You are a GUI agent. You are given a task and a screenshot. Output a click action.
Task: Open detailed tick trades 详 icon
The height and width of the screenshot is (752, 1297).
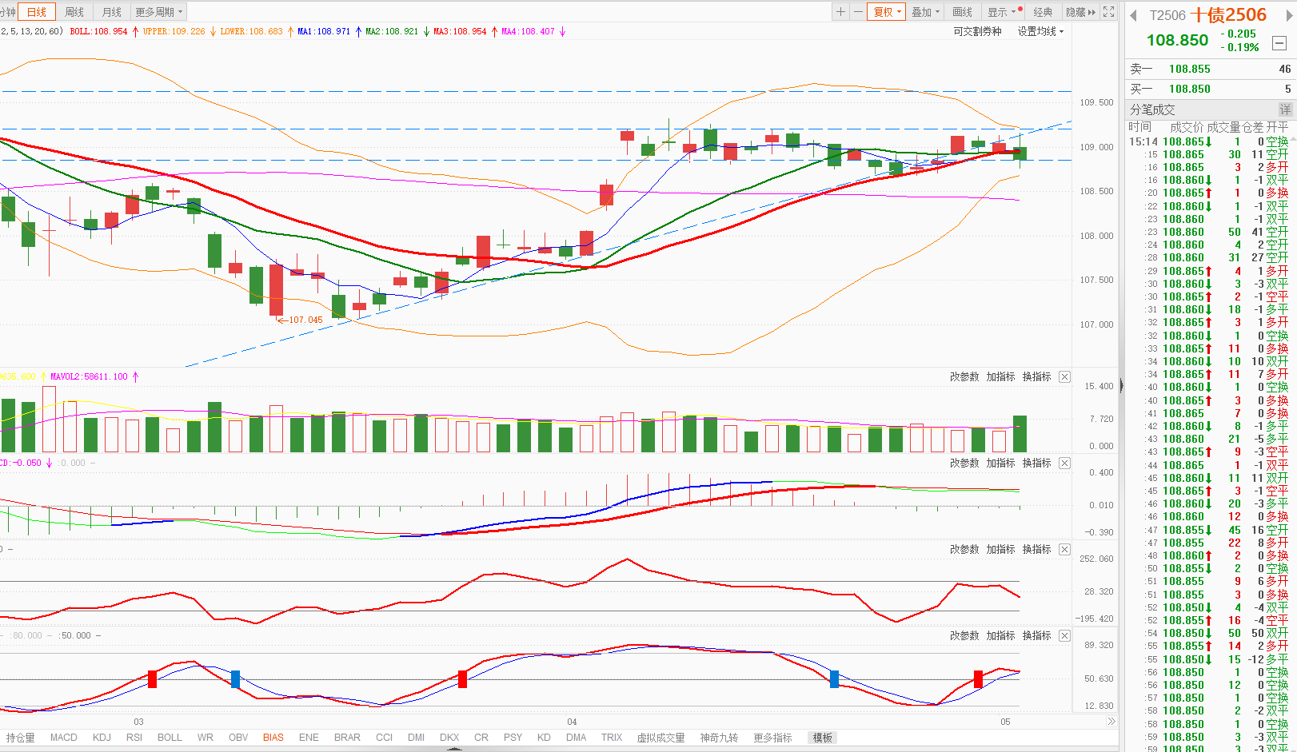click(x=1285, y=109)
